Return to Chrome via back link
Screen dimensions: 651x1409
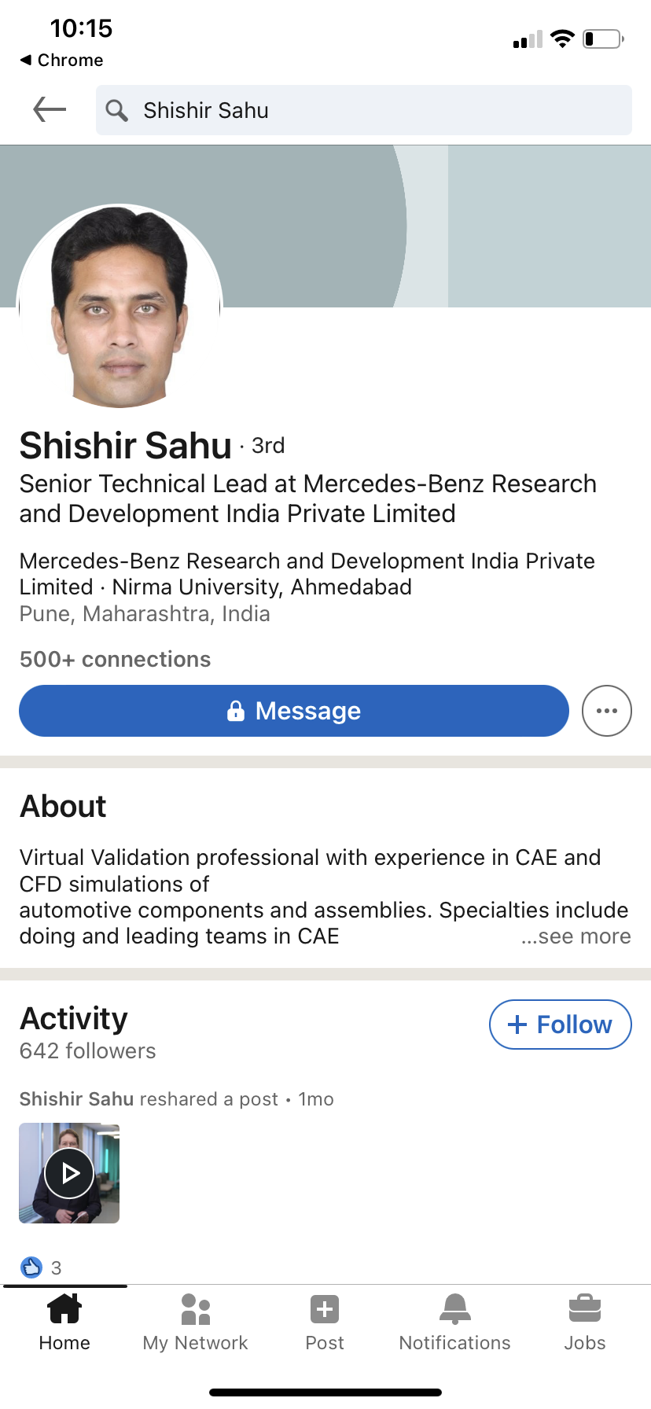pyautogui.click(x=61, y=61)
